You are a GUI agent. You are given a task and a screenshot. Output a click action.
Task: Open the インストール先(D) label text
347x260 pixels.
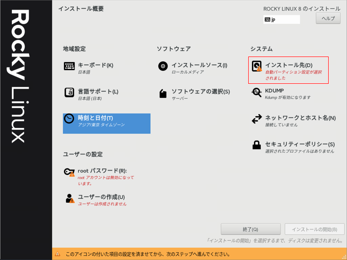[288, 65]
